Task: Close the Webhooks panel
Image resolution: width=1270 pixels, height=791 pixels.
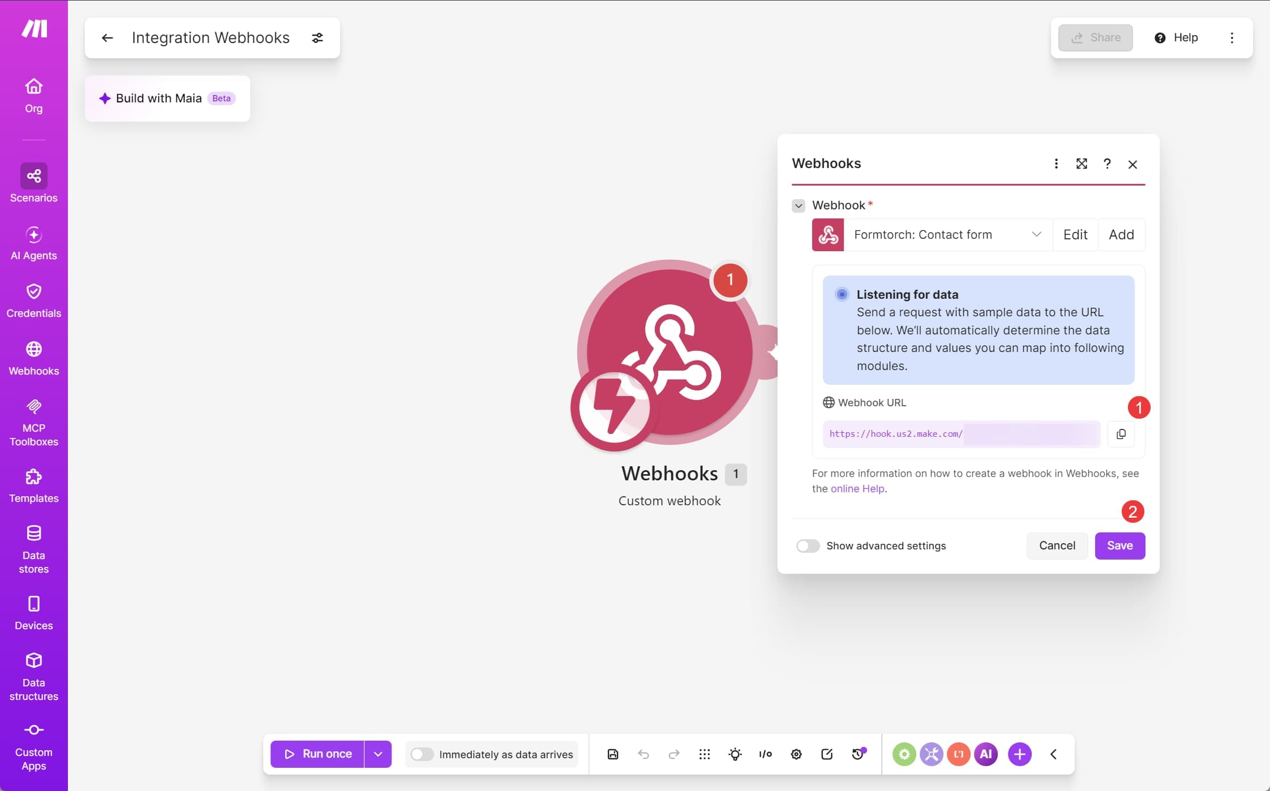Action: [x=1132, y=164]
